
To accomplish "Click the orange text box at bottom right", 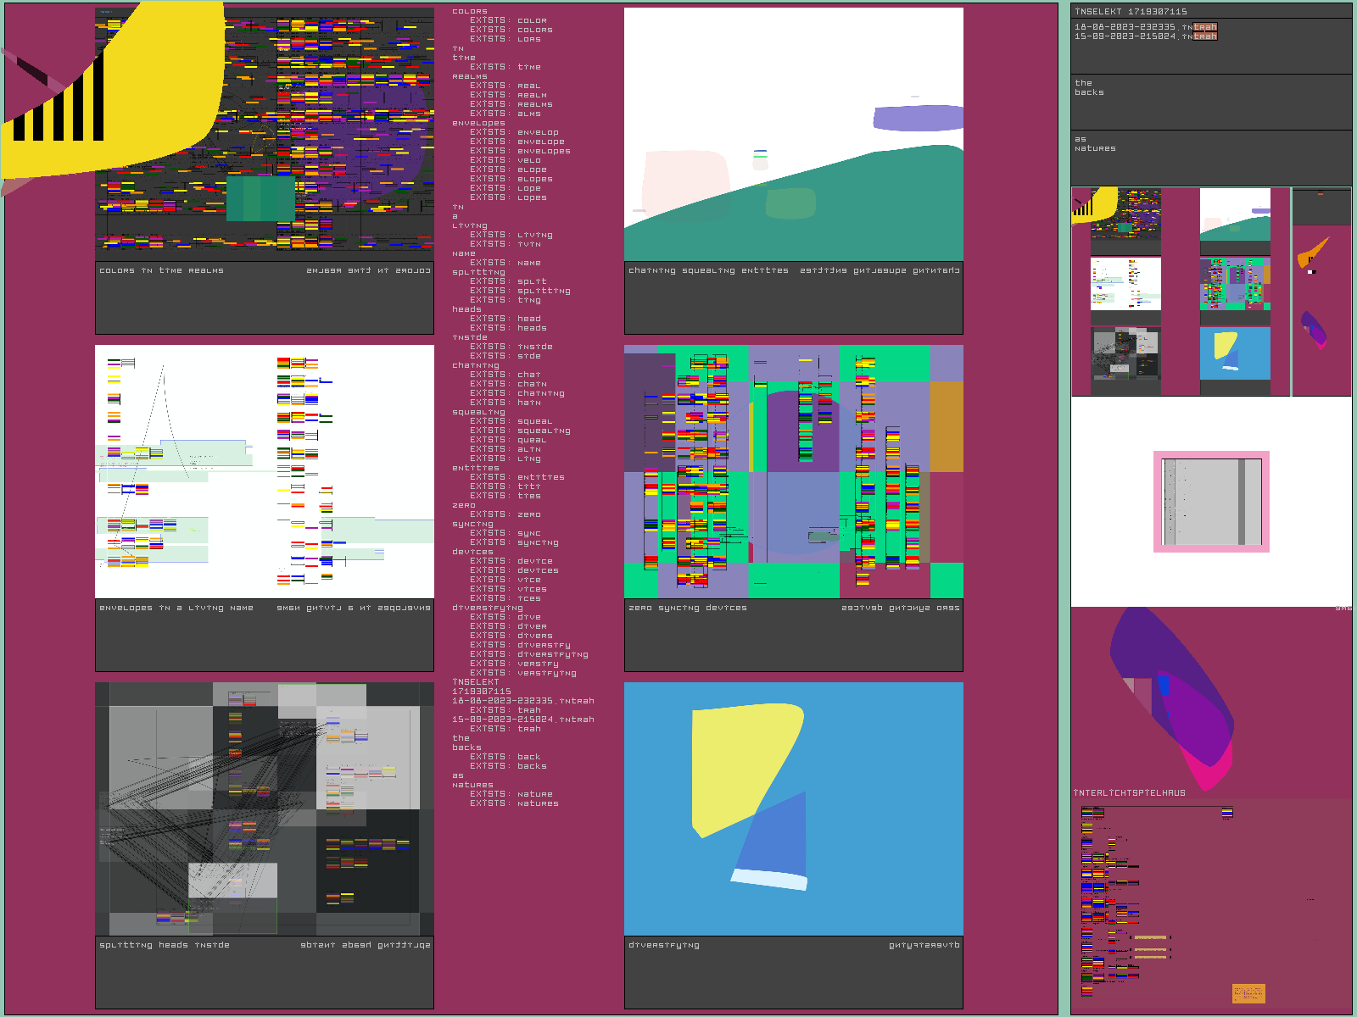I will [1248, 992].
